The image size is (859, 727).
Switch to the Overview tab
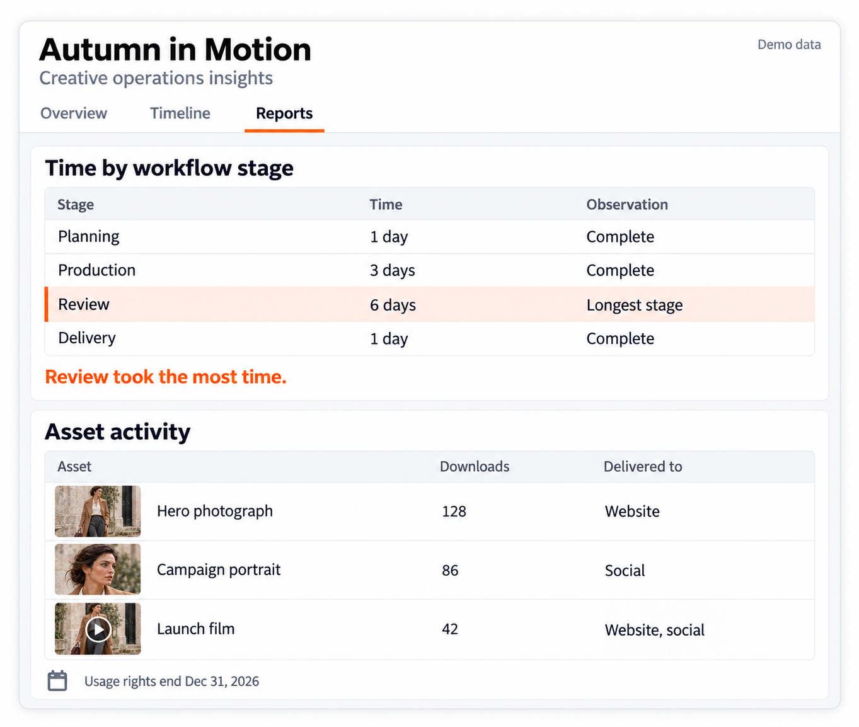[74, 113]
